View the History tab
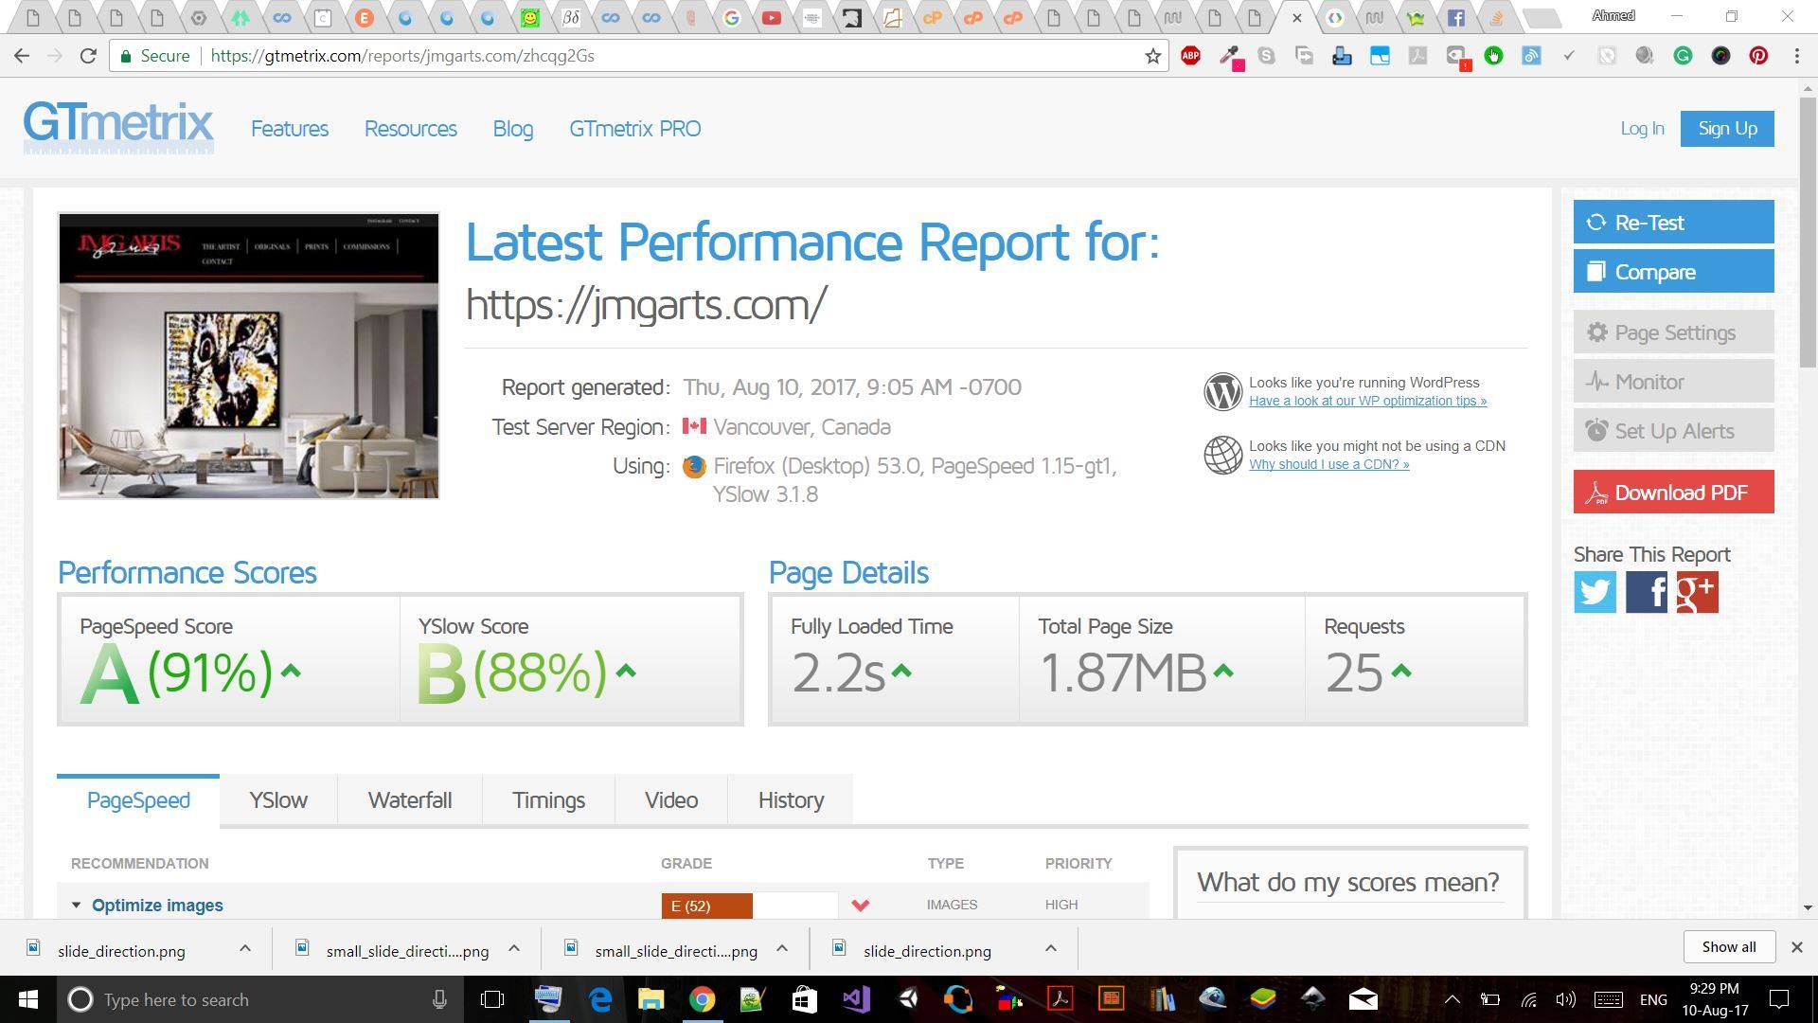 791,800
